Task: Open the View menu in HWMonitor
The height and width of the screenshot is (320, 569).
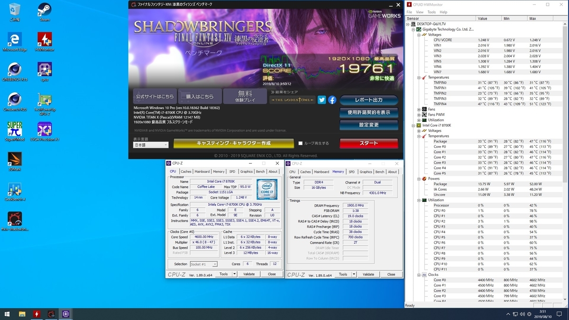Action: pyautogui.click(x=420, y=12)
